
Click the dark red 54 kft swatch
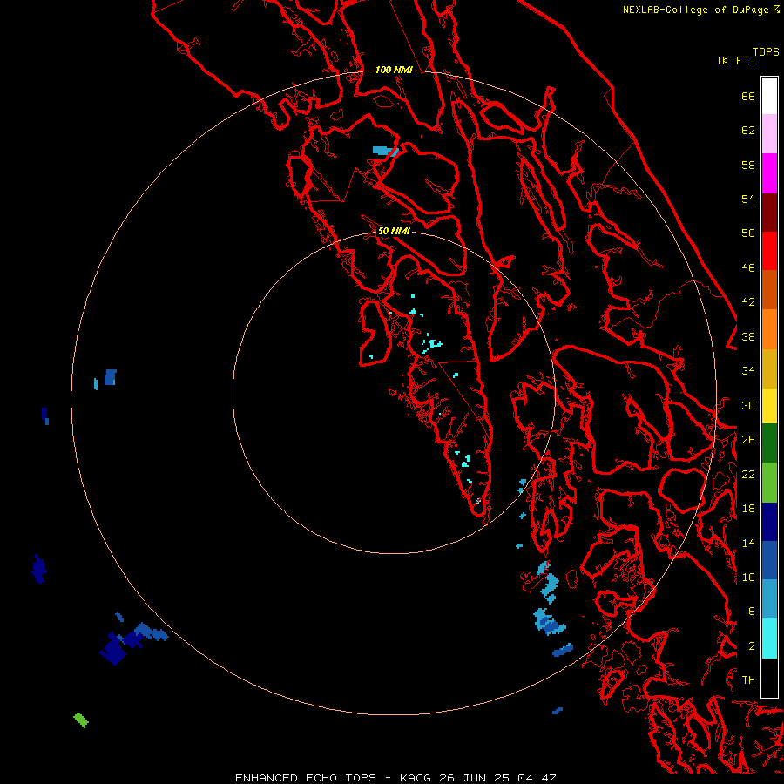click(x=769, y=212)
